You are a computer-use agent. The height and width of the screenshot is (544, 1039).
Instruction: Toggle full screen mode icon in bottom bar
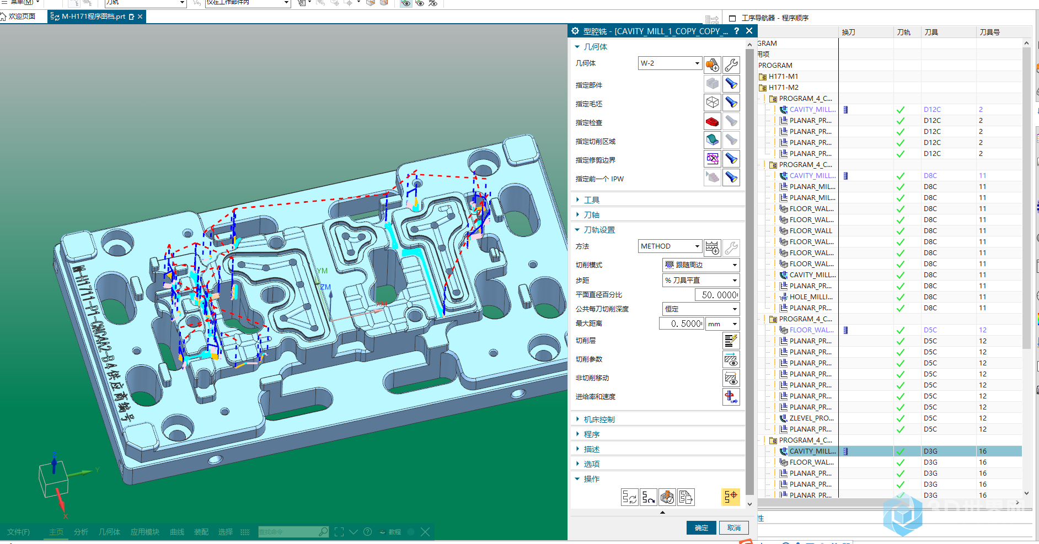point(339,532)
